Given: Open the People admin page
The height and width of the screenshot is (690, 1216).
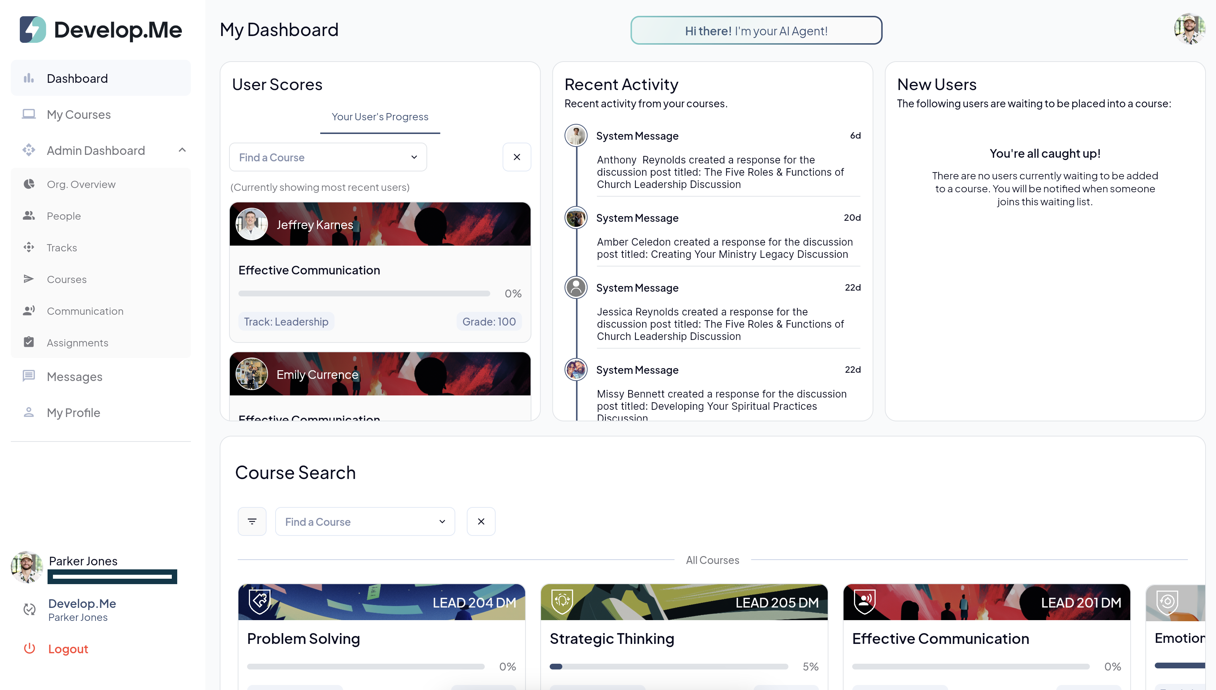Looking at the screenshot, I should click(63, 216).
